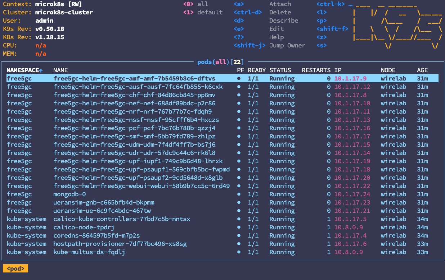Select the ausf-ausf-7fc64fb855-k6cxk pod row
The image size is (445, 280).
coord(223,87)
